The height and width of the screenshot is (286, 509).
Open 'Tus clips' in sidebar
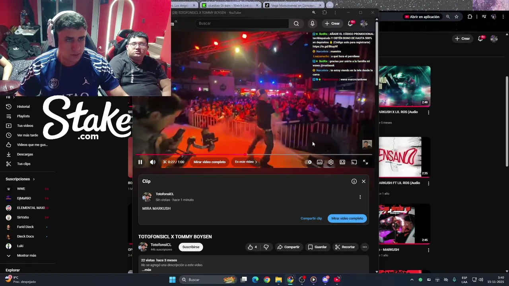(23, 164)
